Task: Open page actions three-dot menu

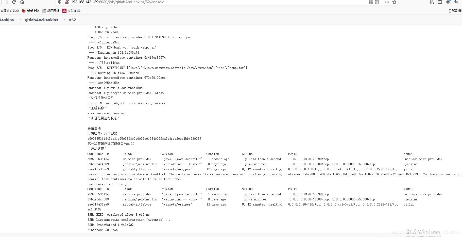Action: coord(387,2)
